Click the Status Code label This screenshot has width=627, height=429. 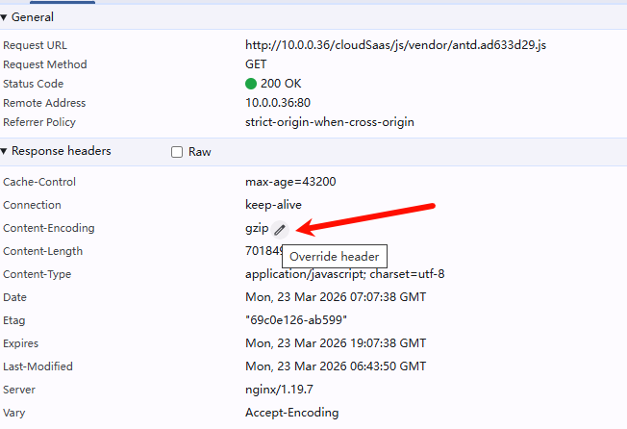click(34, 84)
